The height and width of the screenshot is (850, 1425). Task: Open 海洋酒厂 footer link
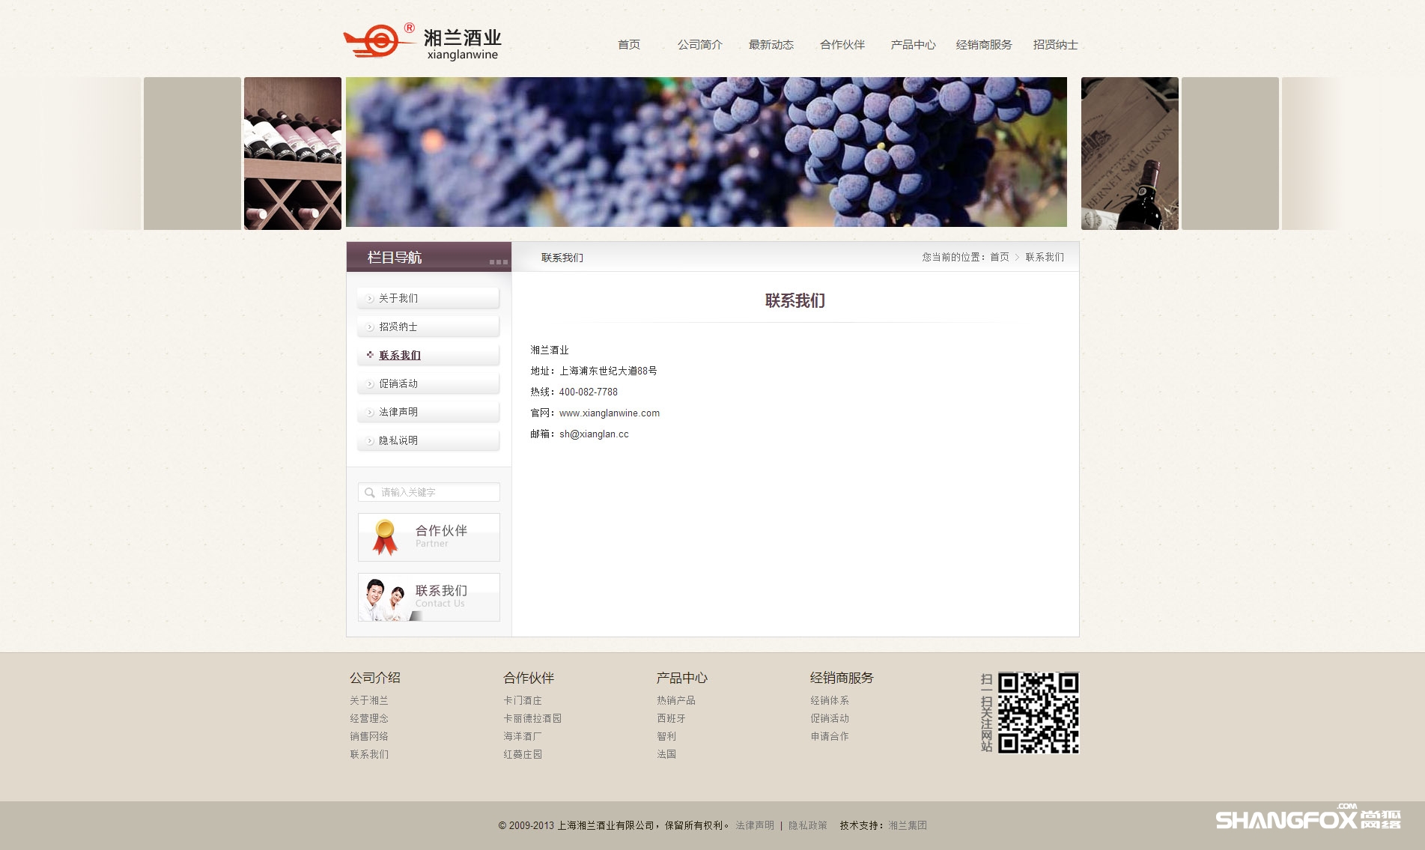[x=523, y=736]
